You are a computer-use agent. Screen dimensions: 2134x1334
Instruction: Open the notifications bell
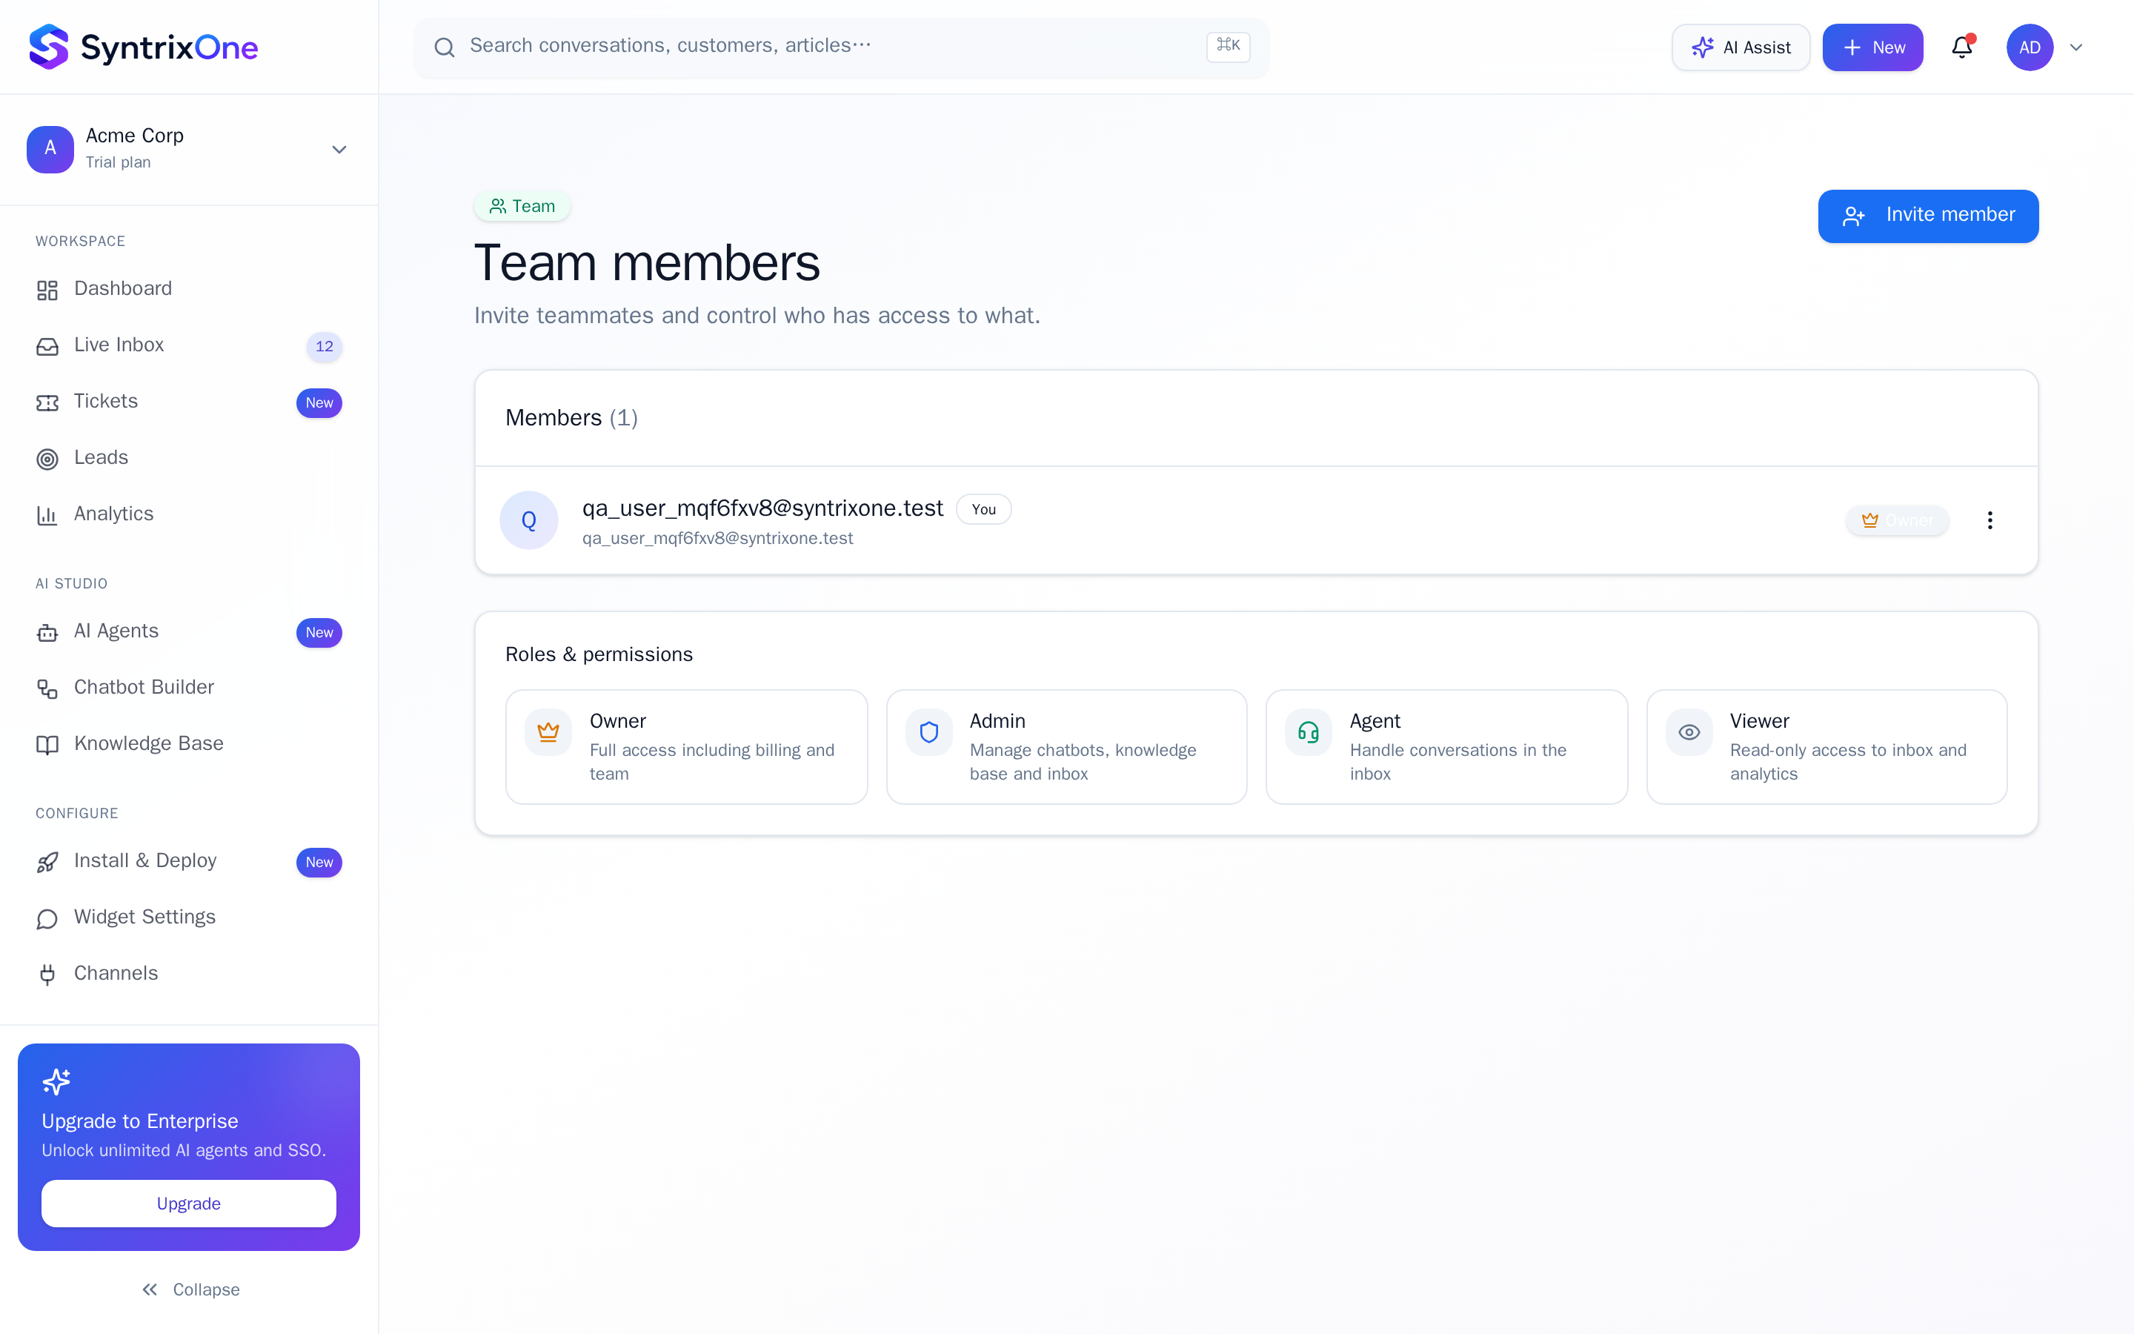click(1962, 47)
